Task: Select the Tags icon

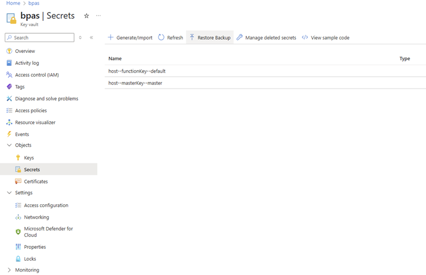Action: point(10,87)
